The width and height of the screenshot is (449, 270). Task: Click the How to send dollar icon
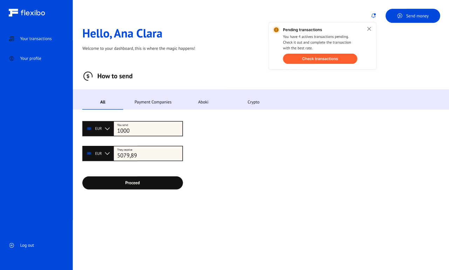pos(88,76)
